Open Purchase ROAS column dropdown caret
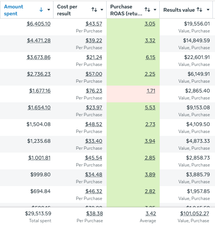 tap(155, 10)
